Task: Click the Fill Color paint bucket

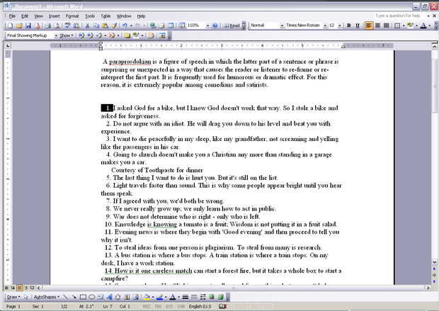Action: pyautogui.click(x=147, y=297)
